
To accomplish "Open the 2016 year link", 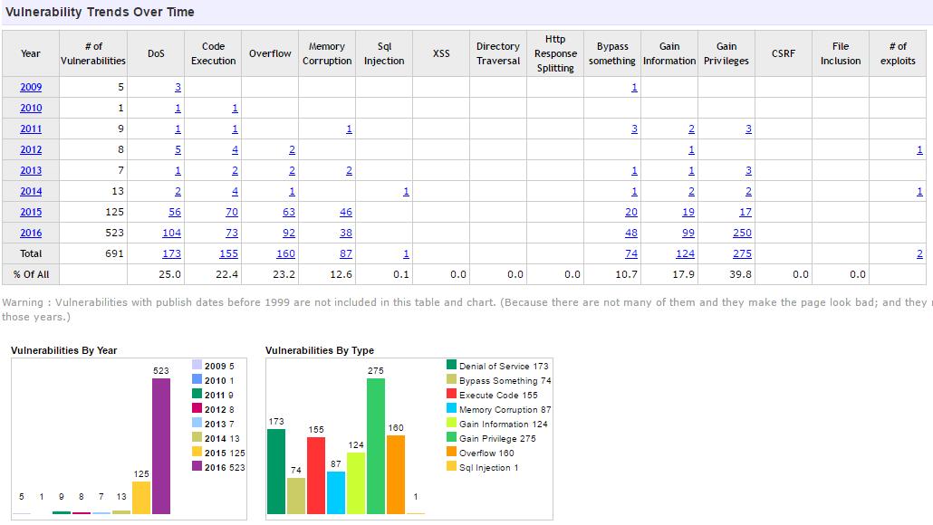I will pos(31,233).
